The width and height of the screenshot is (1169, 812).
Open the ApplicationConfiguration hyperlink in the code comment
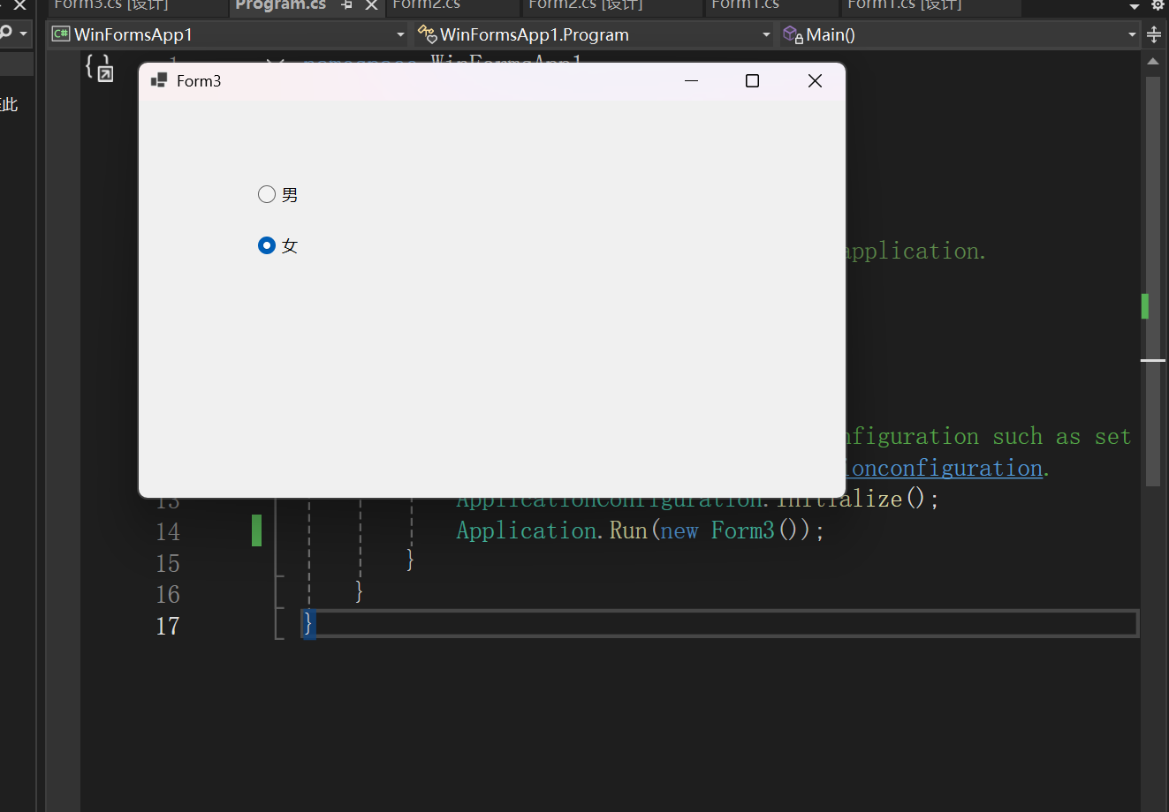(x=944, y=468)
